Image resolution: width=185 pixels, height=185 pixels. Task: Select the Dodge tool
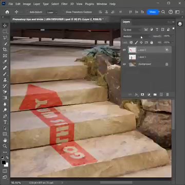5,110
